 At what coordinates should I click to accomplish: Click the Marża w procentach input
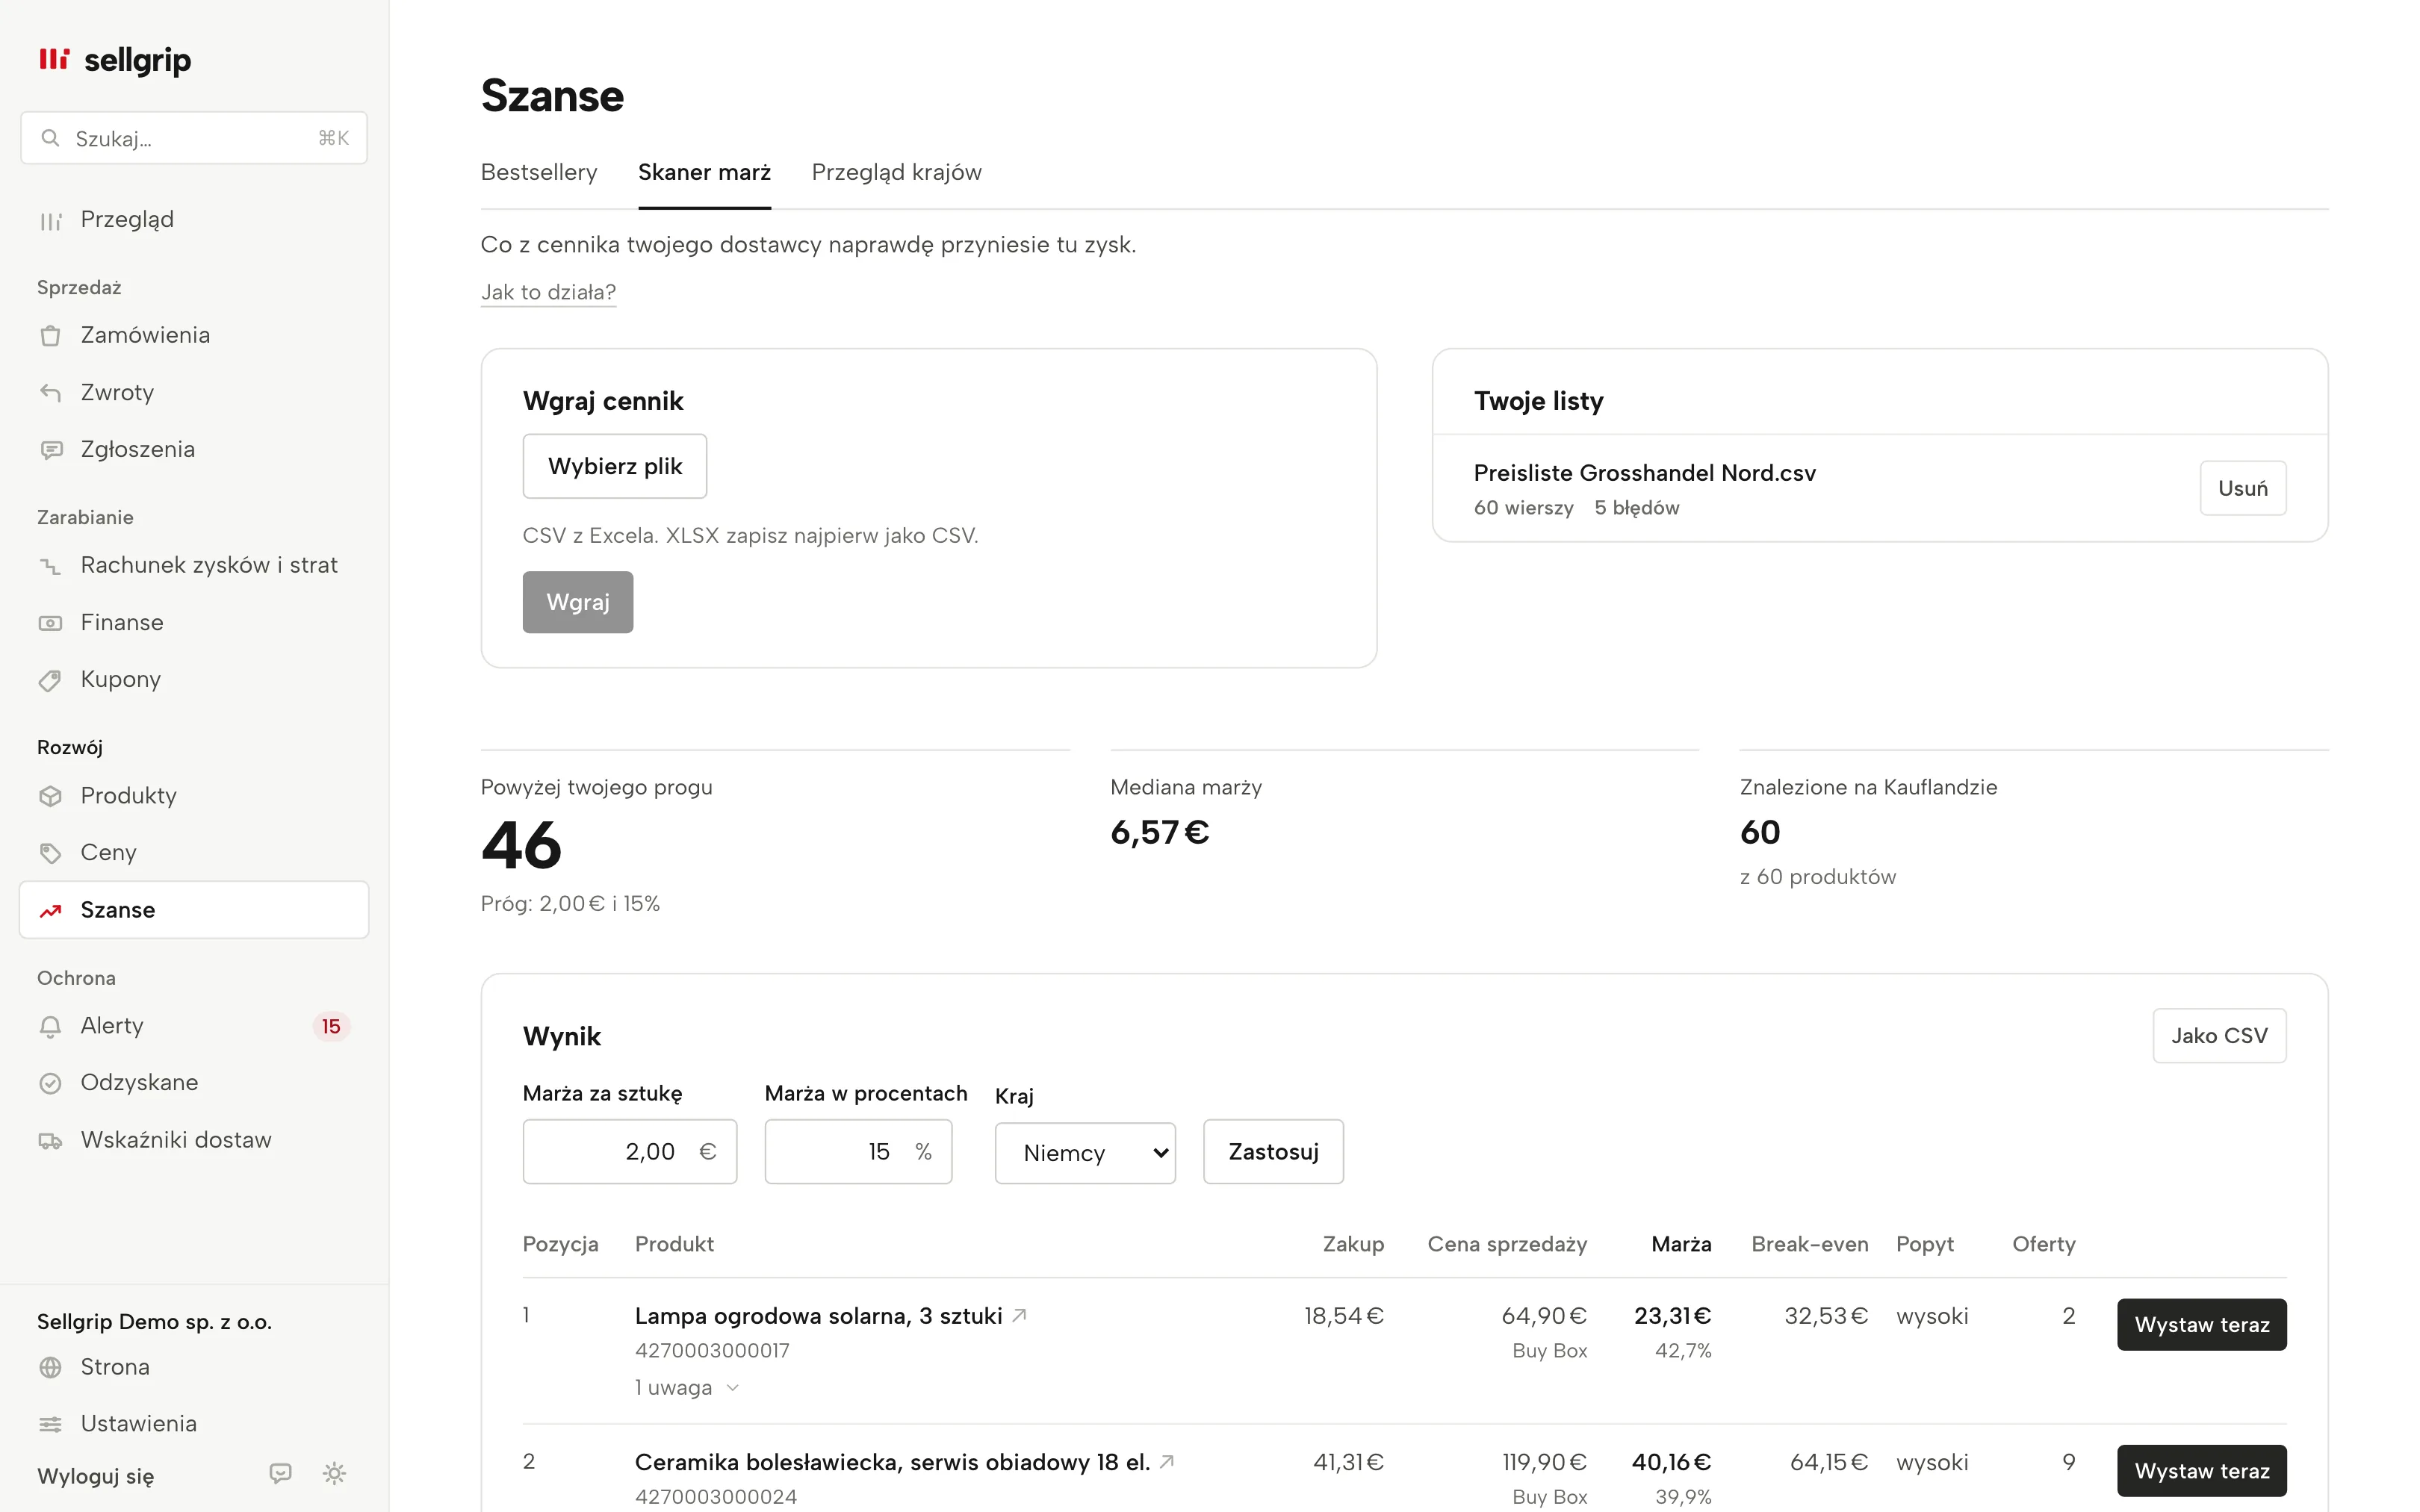(858, 1151)
